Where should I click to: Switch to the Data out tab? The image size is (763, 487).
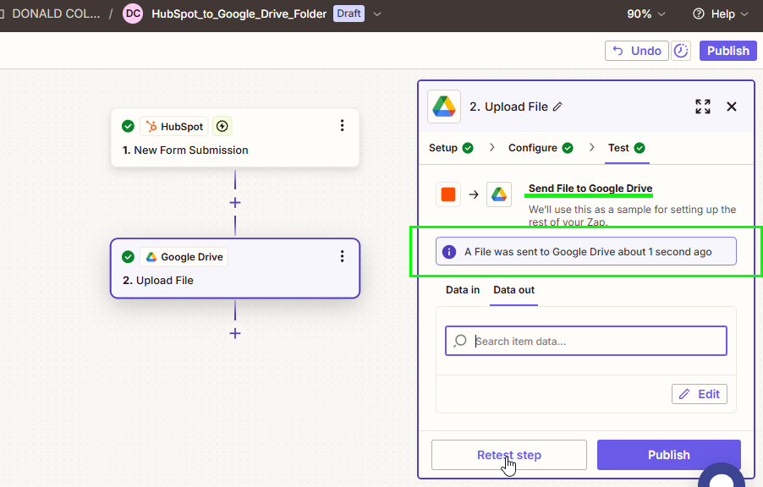513,290
